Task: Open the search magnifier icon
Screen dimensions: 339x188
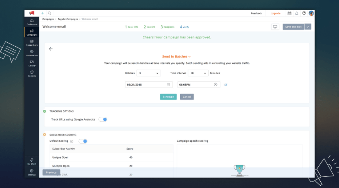Action: pyautogui.click(x=50, y=13)
